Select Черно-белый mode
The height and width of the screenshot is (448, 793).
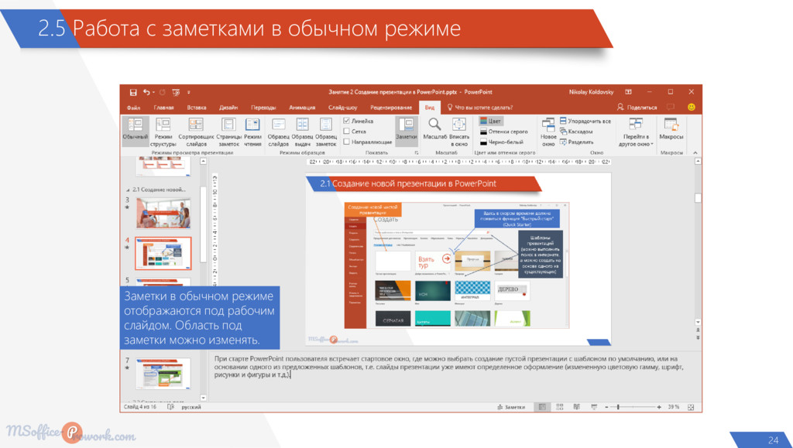pyautogui.click(x=502, y=142)
